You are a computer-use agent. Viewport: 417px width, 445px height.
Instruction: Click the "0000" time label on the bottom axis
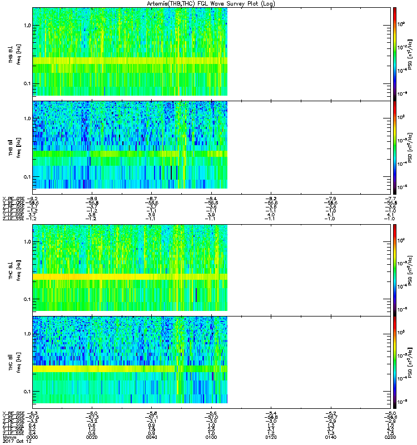point(32,437)
